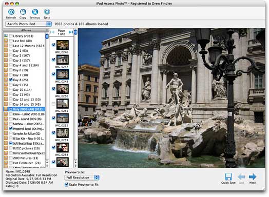Viewport: 269px width, 197px height.
Task: Jump to first thumbnail page arrow
Action: point(53,32)
